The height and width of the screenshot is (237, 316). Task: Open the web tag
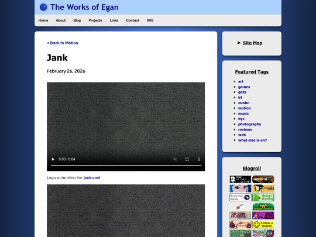(x=242, y=135)
